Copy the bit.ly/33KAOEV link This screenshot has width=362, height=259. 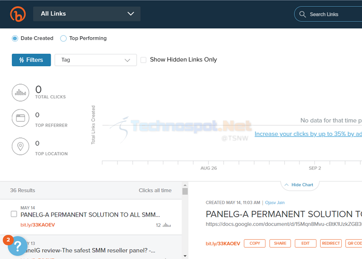tap(254, 243)
